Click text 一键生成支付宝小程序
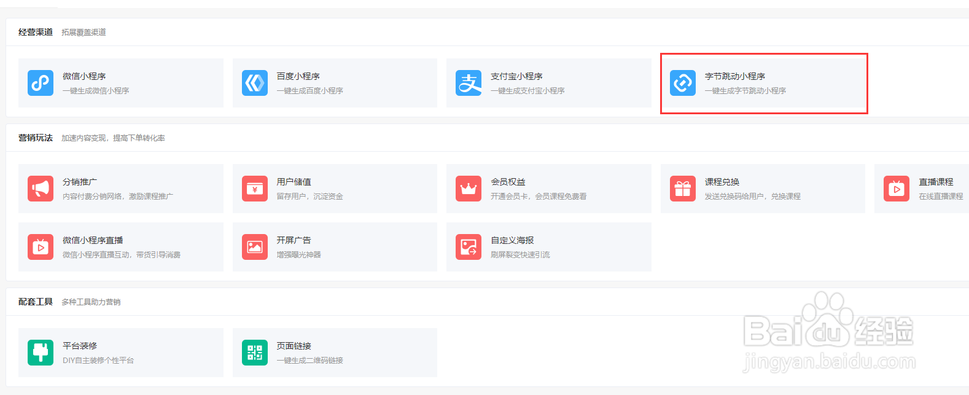 527,91
